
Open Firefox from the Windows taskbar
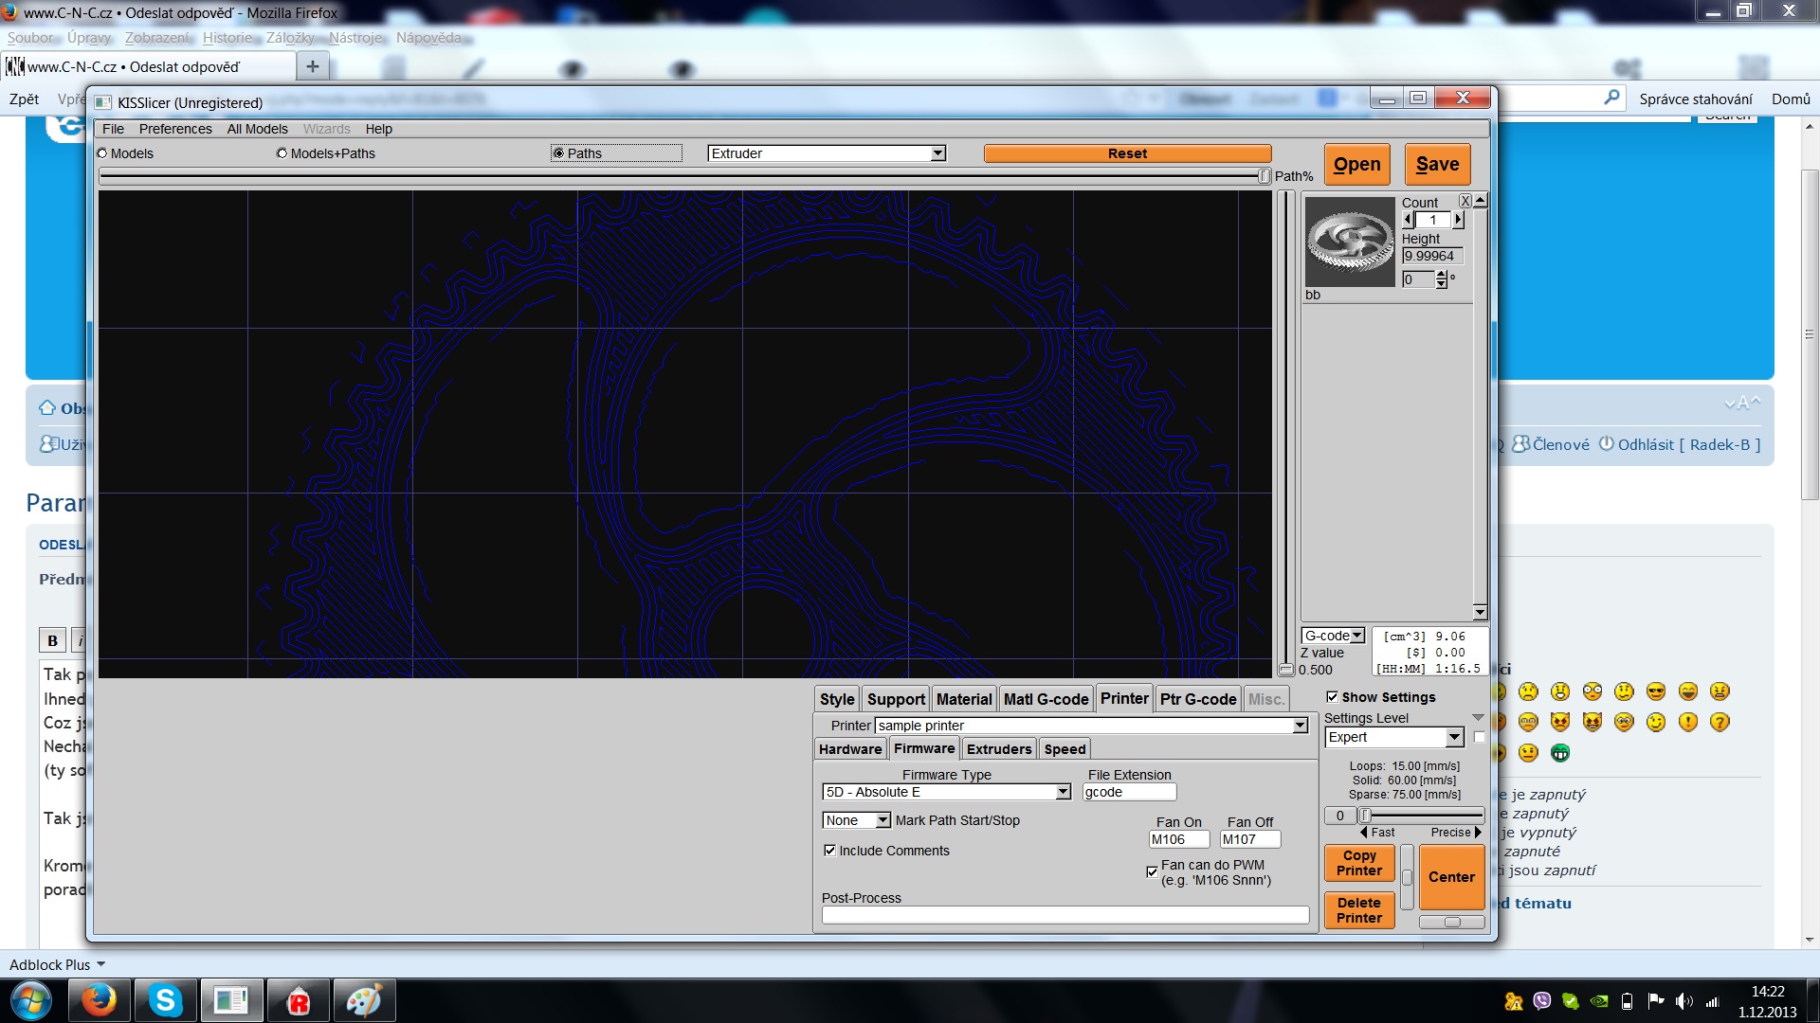click(98, 1000)
